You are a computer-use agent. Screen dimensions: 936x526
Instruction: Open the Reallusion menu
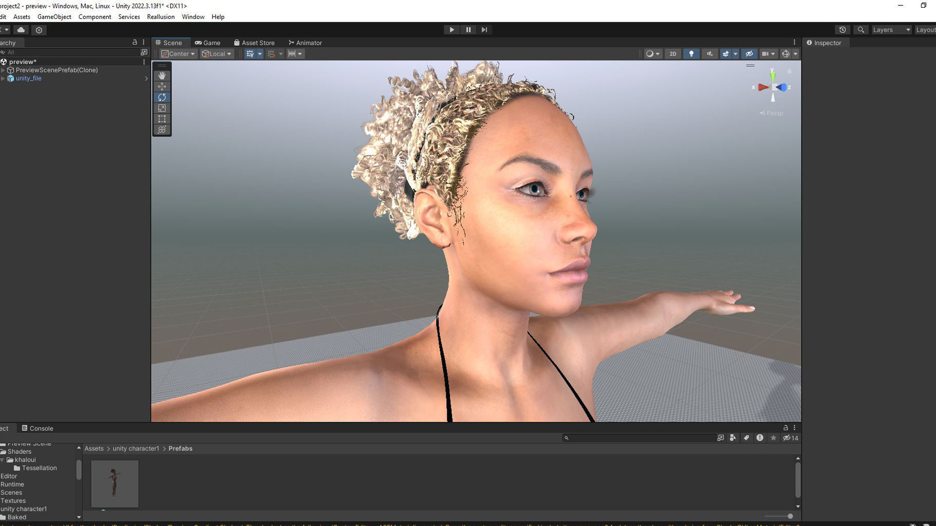[x=161, y=17]
